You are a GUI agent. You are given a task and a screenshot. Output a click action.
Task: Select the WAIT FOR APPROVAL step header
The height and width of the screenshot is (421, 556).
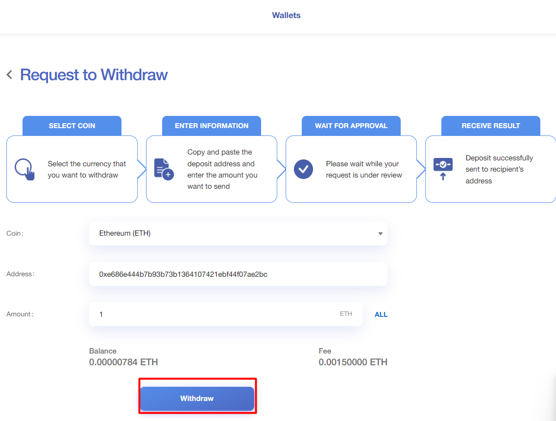(351, 126)
